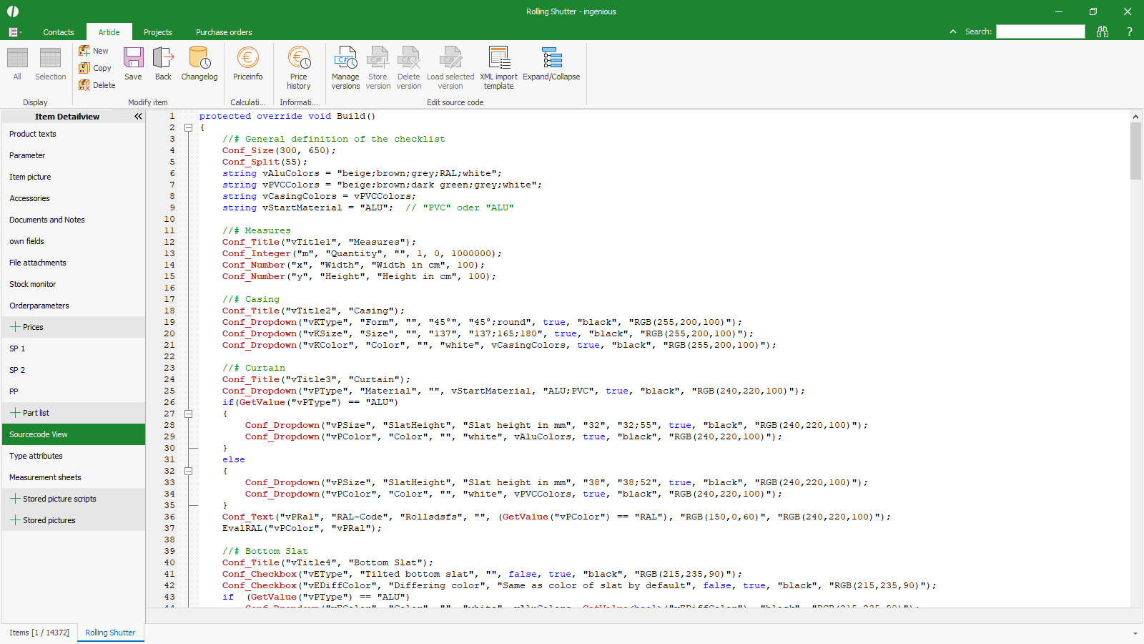Create a New item
The image size is (1144, 644).
[x=94, y=51]
